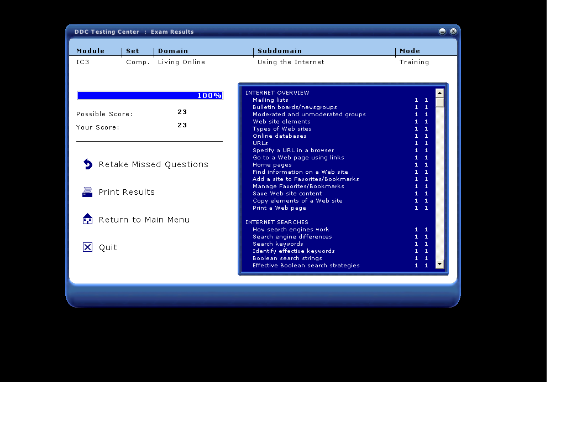The width and height of the screenshot is (566, 425).
Task: Select the Print a Web page row
Action: 340,208
